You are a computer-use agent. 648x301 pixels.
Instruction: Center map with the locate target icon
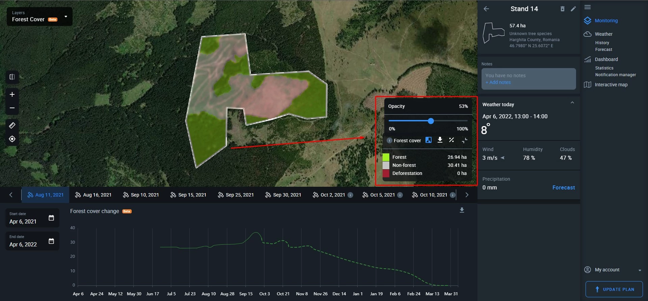coord(12,139)
